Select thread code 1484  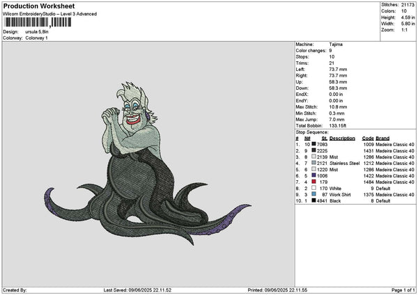[369, 182]
